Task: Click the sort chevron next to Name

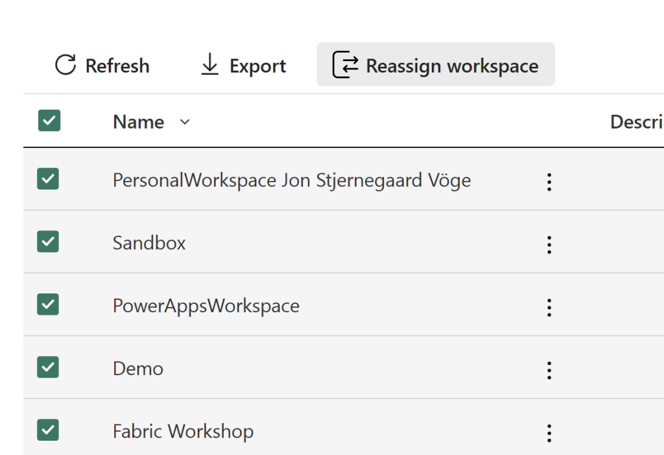Action: (x=185, y=122)
